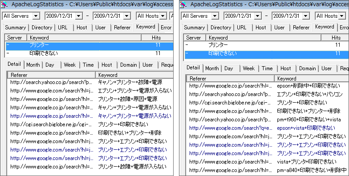349x176 pixels.
Task: Click the ApacheLogStatistics app icon in left window title bar
Action: [4, 4]
